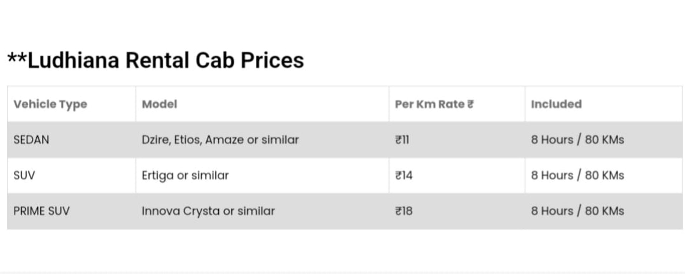The height and width of the screenshot is (274, 685).
Task: Select the SUV vehicle type cell
Action: 24,175
